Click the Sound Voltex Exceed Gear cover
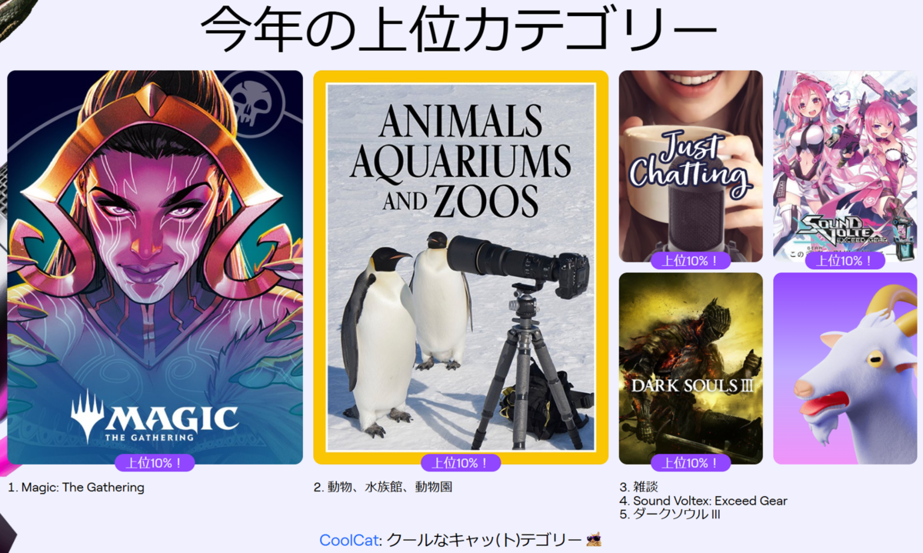The width and height of the screenshot is (923, 553). click(845, 166)
